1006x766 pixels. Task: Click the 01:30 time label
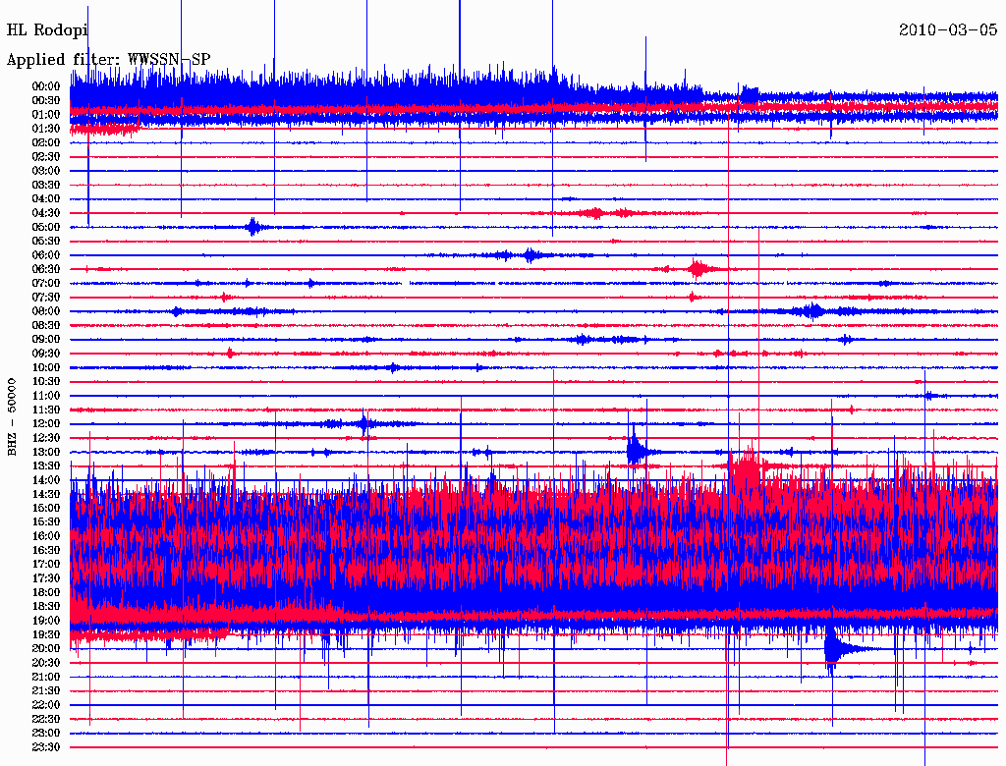tap(46, 129)
